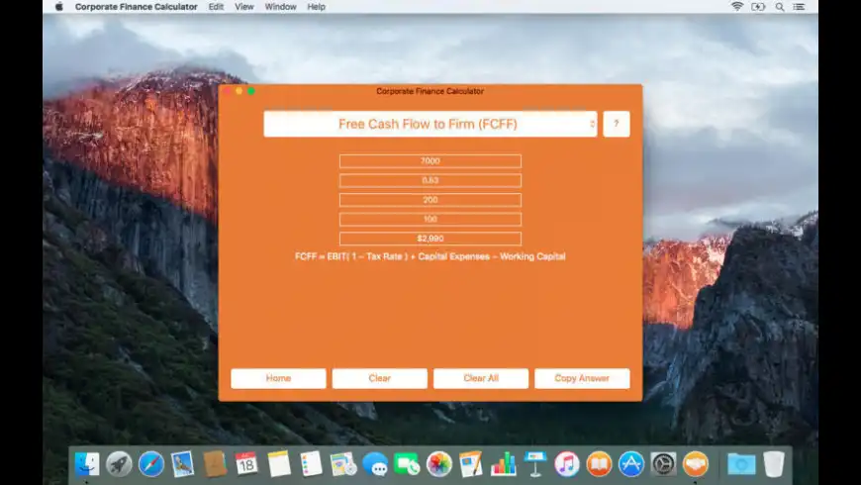
Task: Click the question mark help button
Action: (x=617, y=124)
